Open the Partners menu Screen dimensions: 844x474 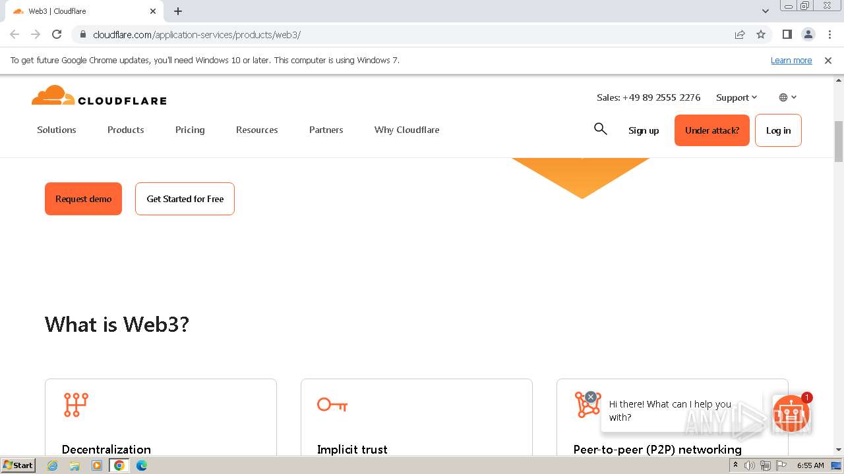(326, 130)
